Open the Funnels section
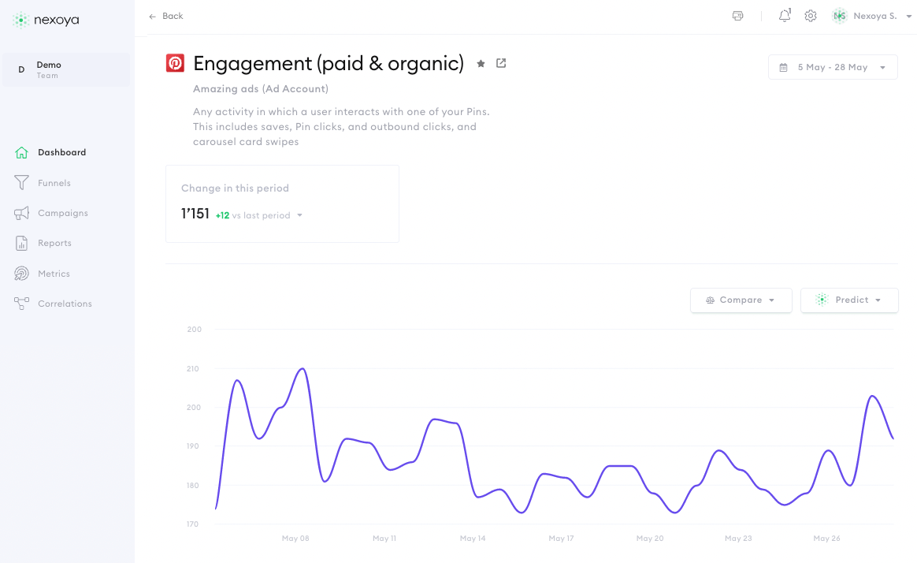 coord(54,183)
